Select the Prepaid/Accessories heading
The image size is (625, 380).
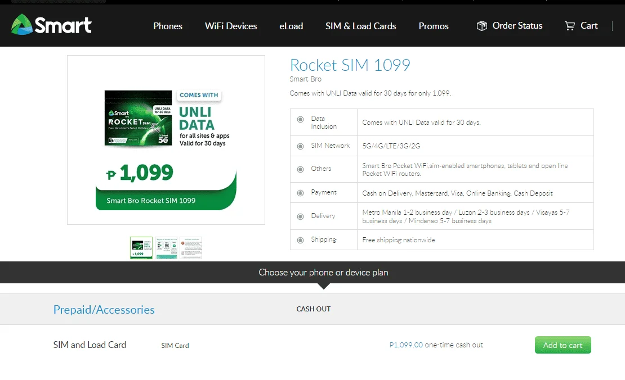pyautogui.click(x=104, y=310)
